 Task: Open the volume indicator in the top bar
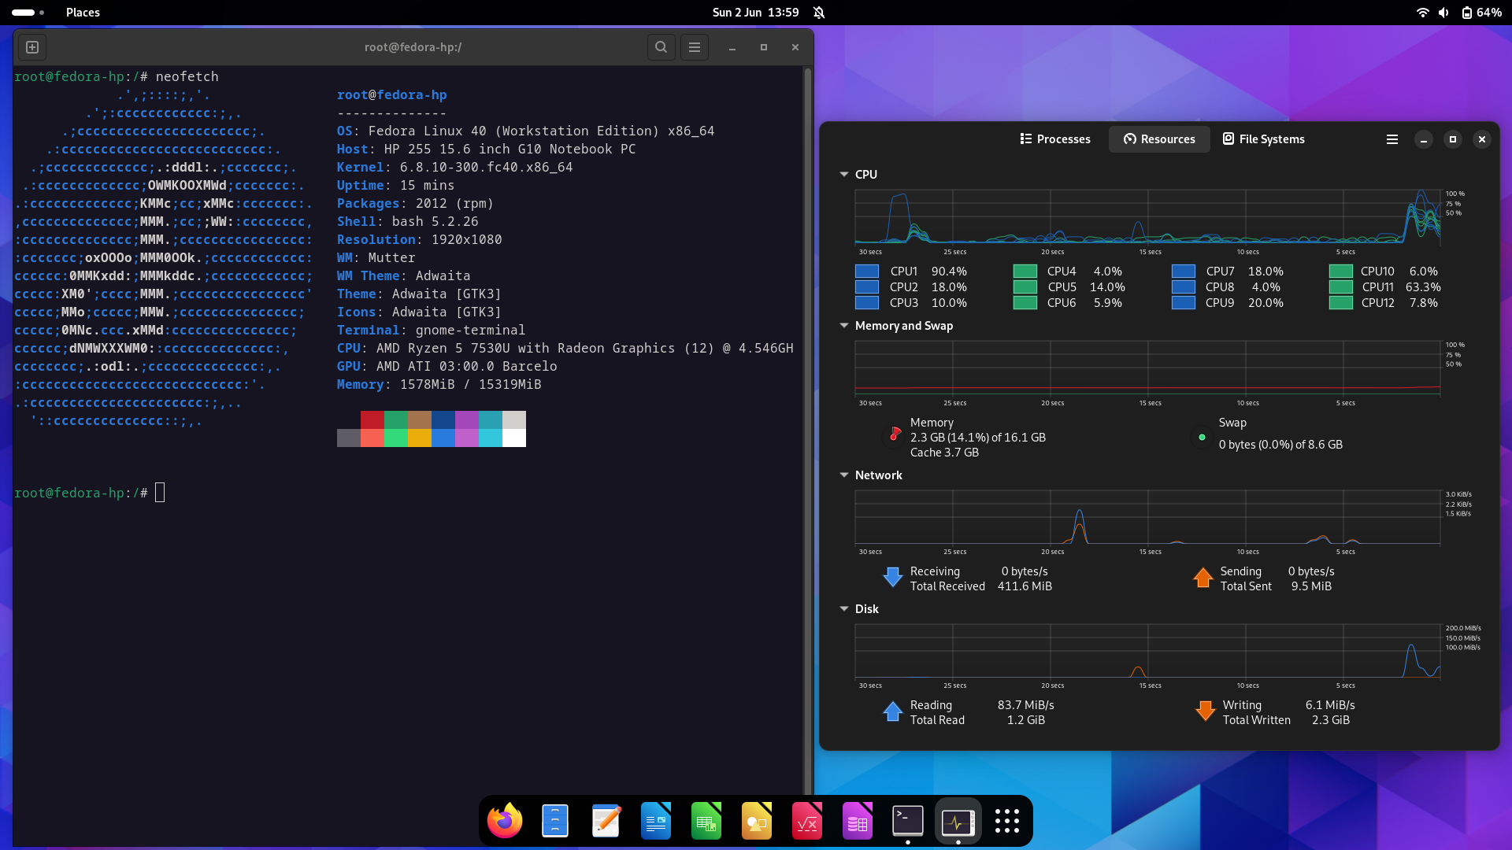(1443, 13)
